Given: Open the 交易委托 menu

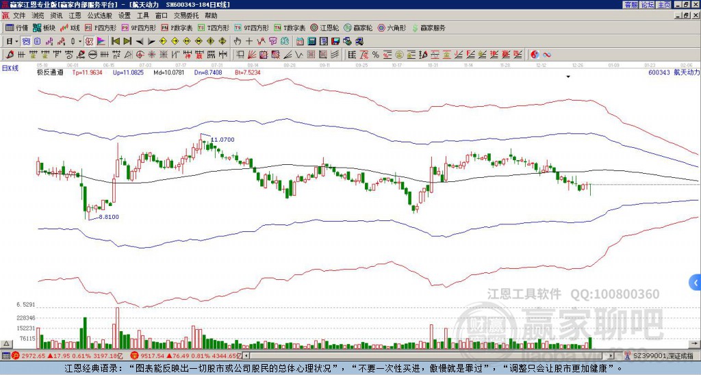Looking at the screenshot, I should coord(186,16).
